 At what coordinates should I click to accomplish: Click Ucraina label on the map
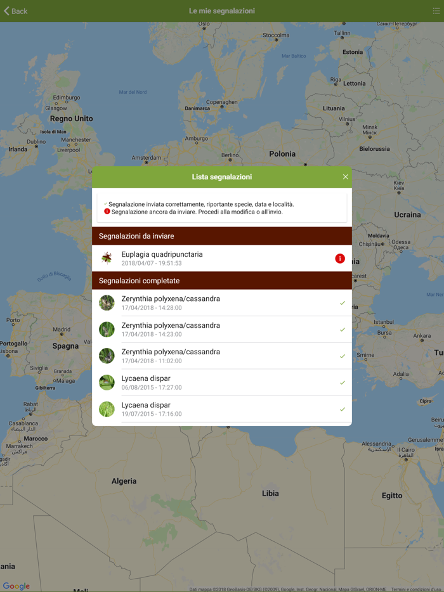coord(407,214)
